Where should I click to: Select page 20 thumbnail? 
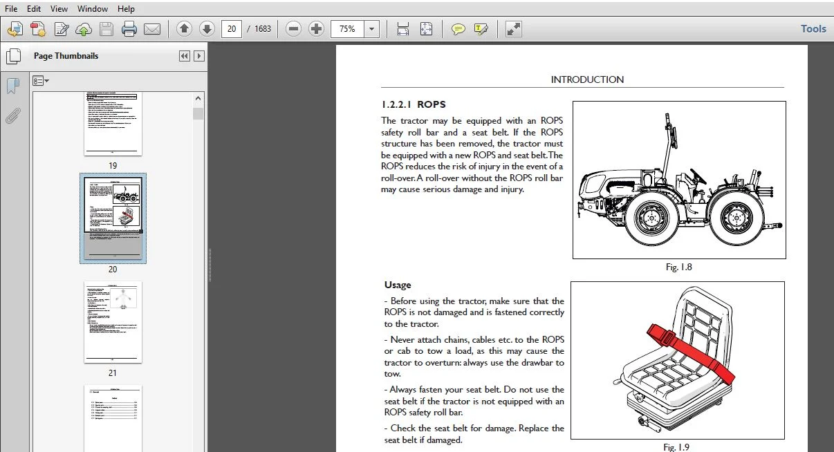click(x=113, y=218)
